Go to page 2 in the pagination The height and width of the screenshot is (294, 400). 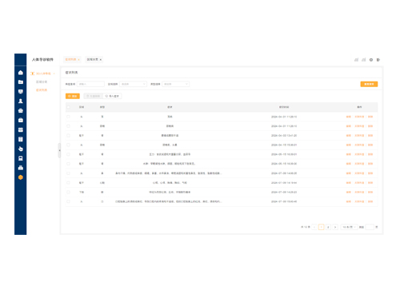click(x=328, y=227)
